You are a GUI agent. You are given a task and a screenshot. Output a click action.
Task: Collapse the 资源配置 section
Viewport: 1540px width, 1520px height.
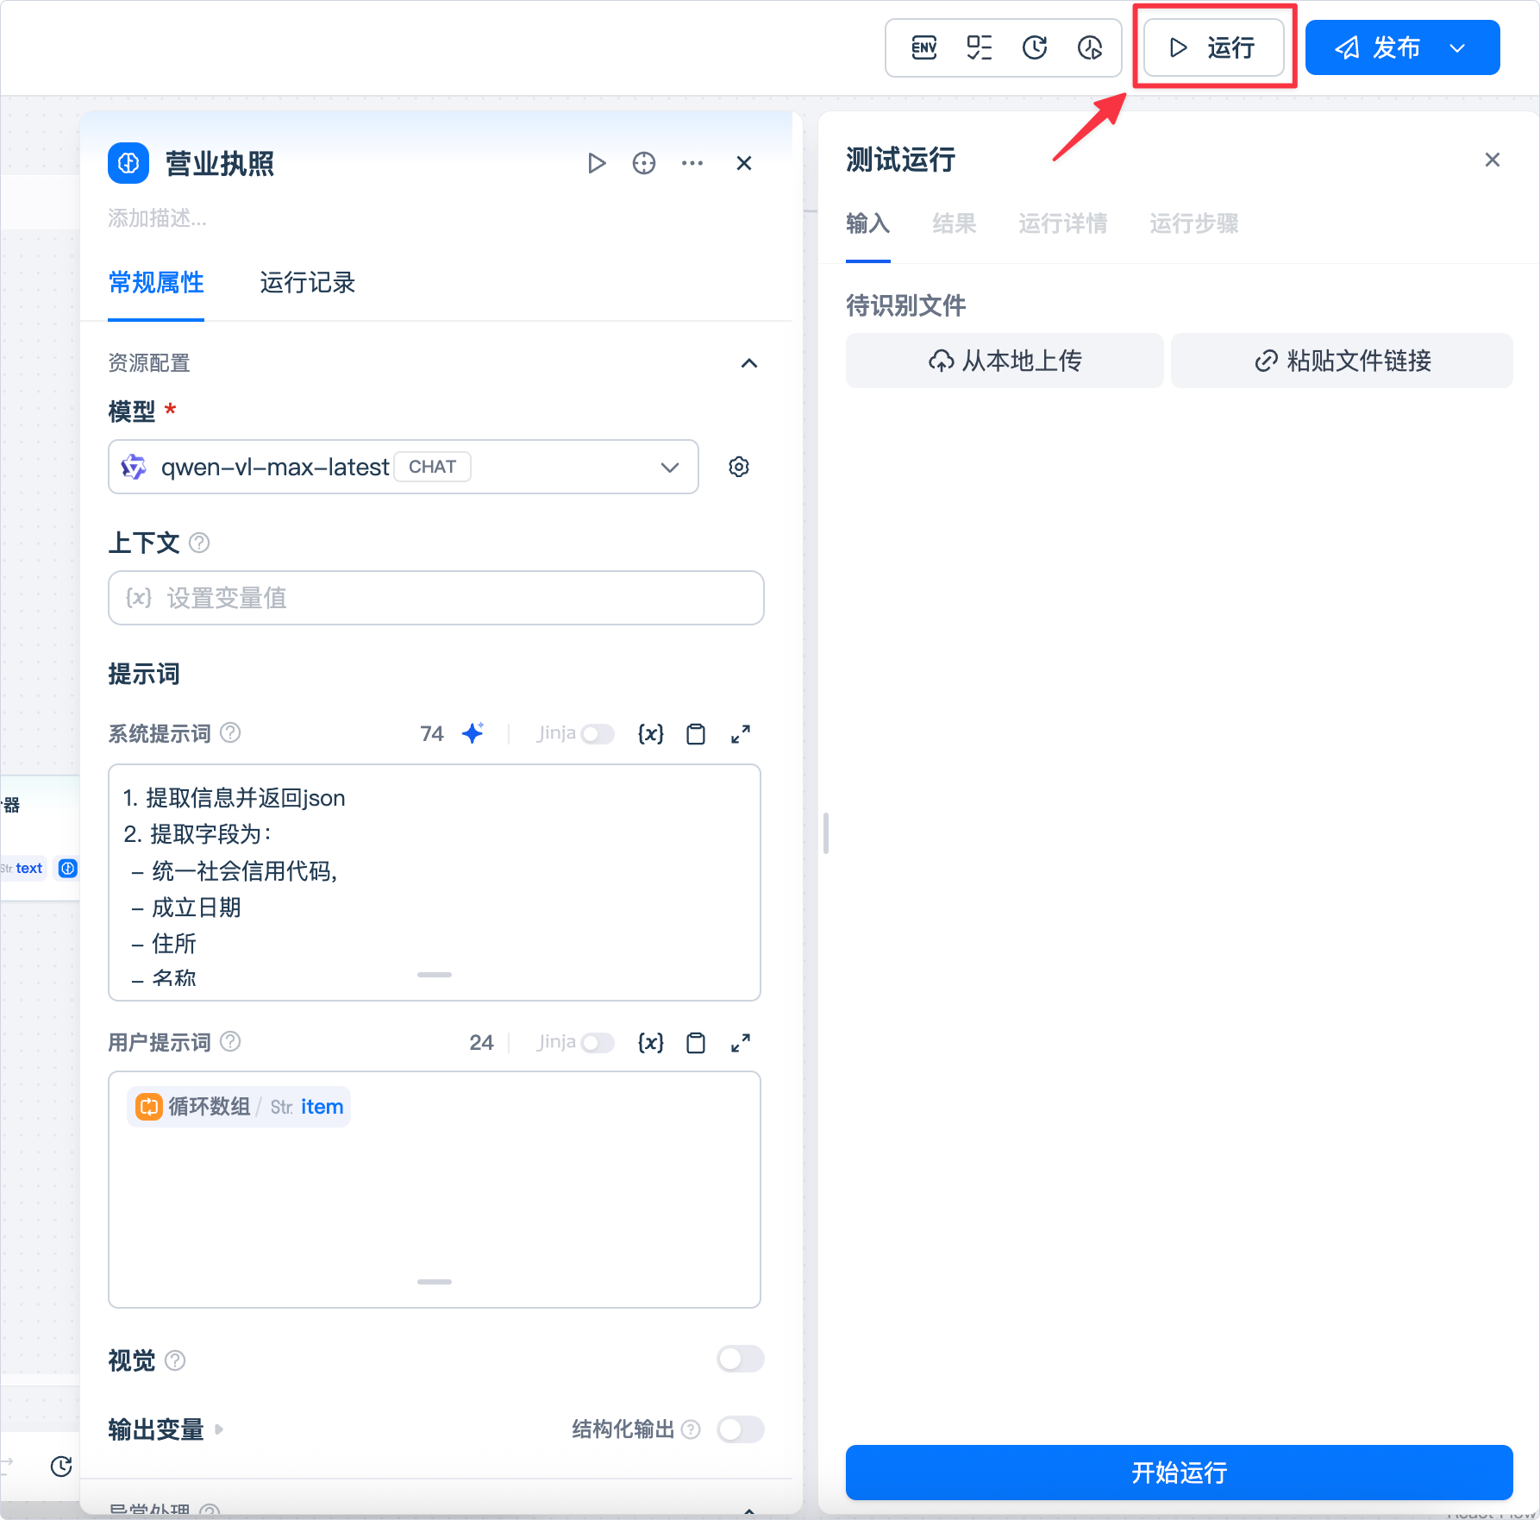click(749, 363)
